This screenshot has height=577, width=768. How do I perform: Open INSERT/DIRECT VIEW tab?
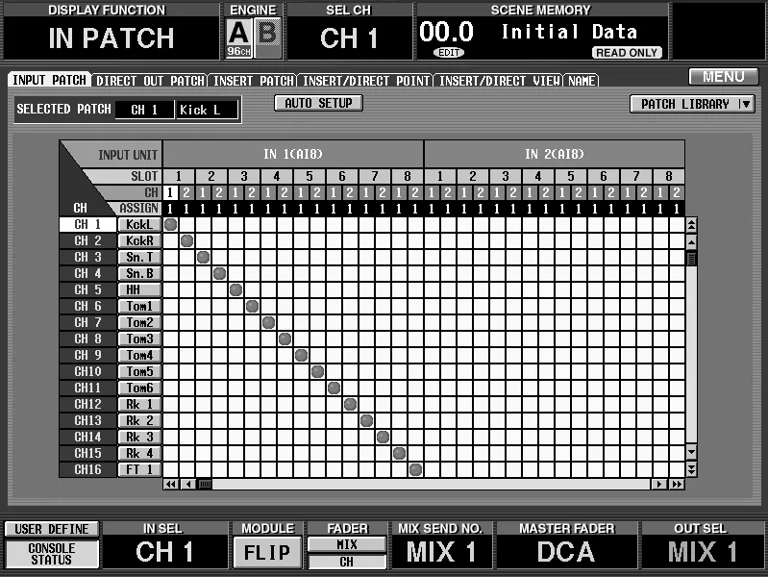pos(499,81)
